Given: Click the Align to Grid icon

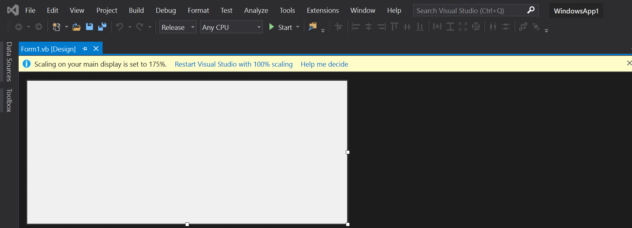Looking at the screenshot, I should pyautogui.click(x=339, y=27).
